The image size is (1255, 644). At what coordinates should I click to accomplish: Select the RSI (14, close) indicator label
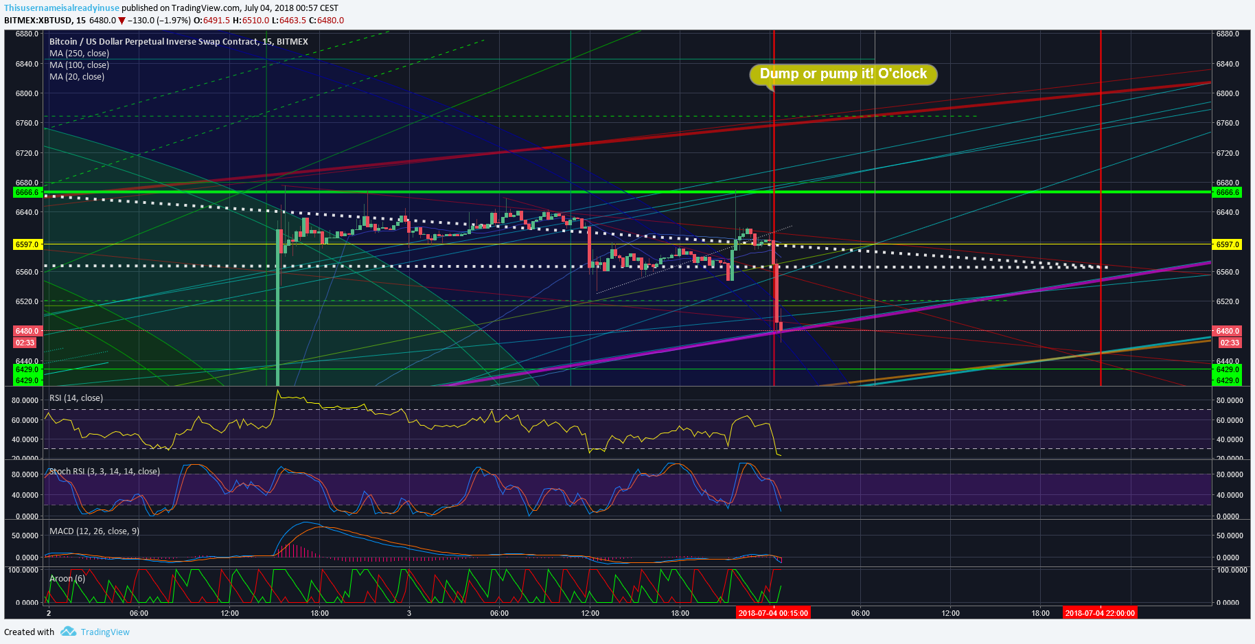[76, 398]
